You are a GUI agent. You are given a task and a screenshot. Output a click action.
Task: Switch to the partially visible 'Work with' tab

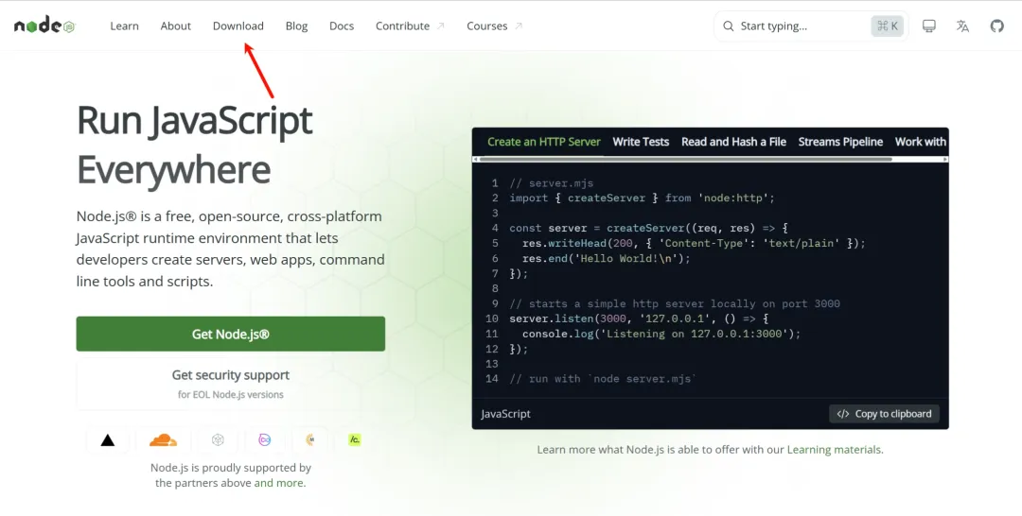pos(921,142)
